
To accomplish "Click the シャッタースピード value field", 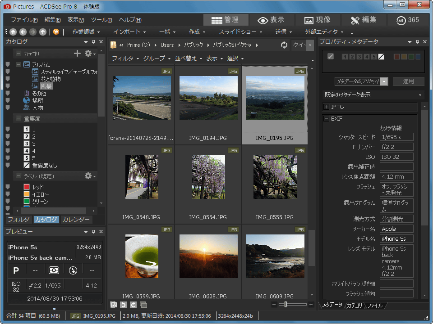I will tap(396, 137).
